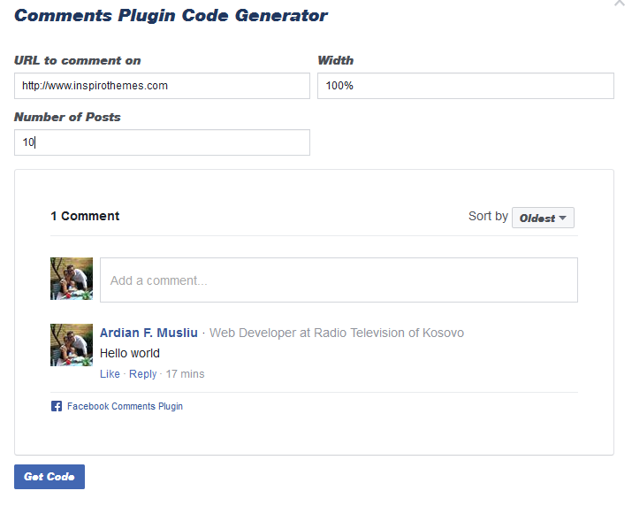Image resolution: width=632 pixels, height=506 pixels.
Task: Click the Number of Posts input field
Action: click(x=162, y=142)
